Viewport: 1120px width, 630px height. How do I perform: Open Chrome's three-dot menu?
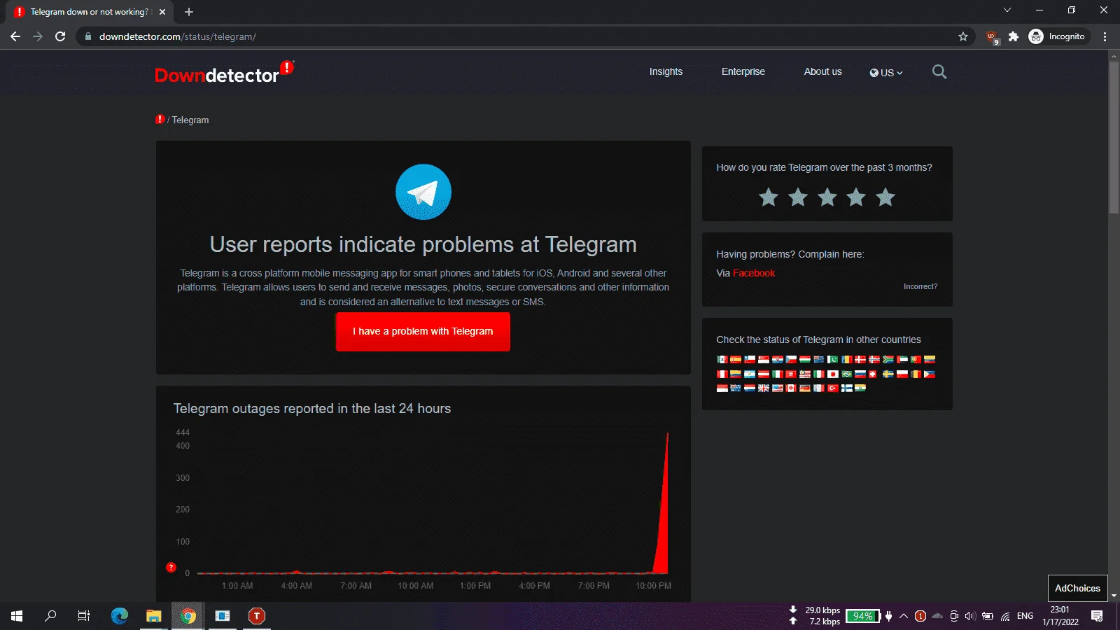tap(1105, 36)
